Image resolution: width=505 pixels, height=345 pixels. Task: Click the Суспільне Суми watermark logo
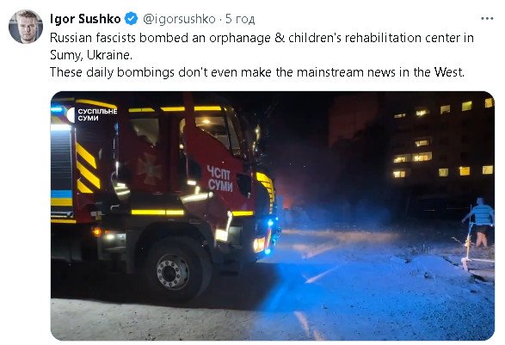coord(92,114)
